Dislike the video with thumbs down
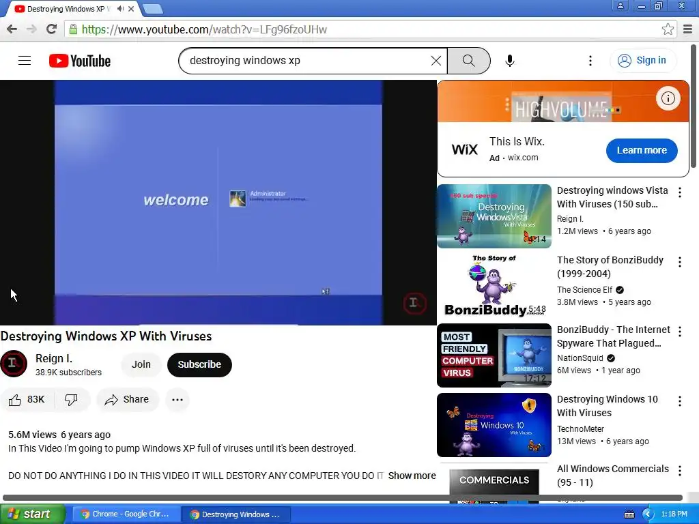The height and width of the screenshot is (524, 699). point(71,400)
